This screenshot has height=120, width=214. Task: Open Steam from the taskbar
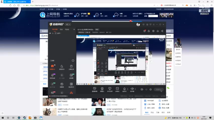coord(24,118)
